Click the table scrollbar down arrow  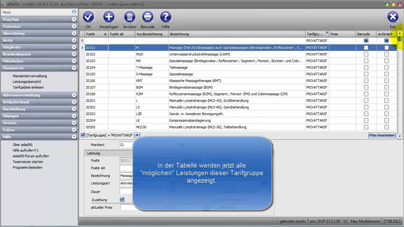(x=400, y=136)
